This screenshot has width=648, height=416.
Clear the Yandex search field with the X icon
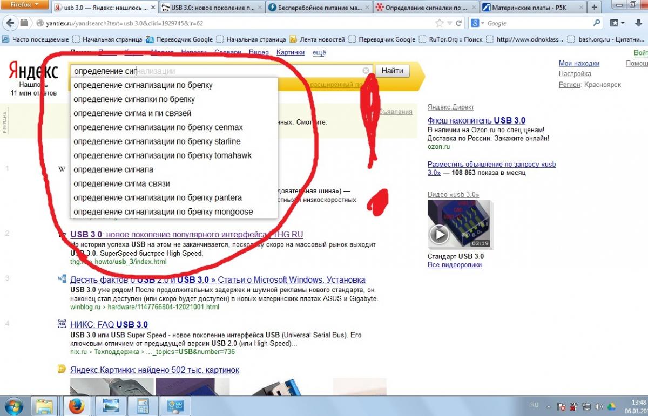[x=366, y=71]
